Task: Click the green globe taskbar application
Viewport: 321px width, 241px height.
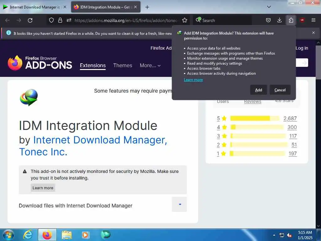Action: (x=106, y=234)
